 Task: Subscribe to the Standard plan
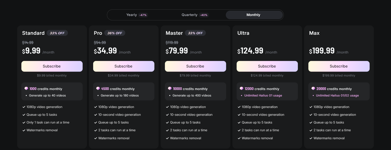coord(52,66)
